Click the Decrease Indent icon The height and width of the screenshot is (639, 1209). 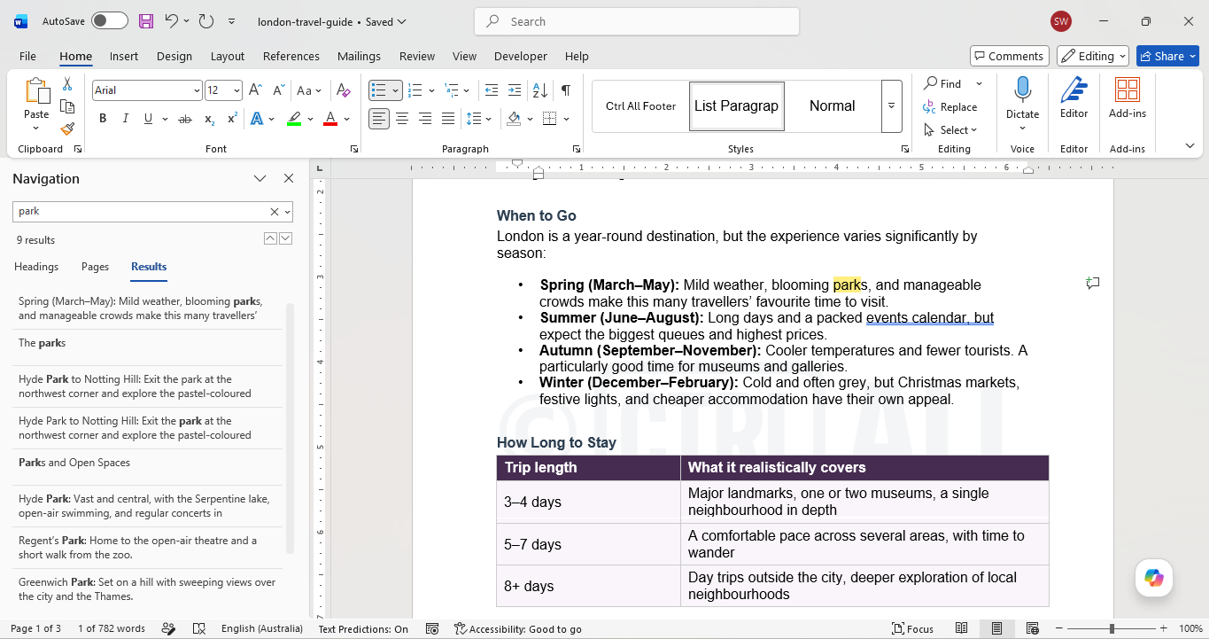pyautogui.click(x=492, y=90)
